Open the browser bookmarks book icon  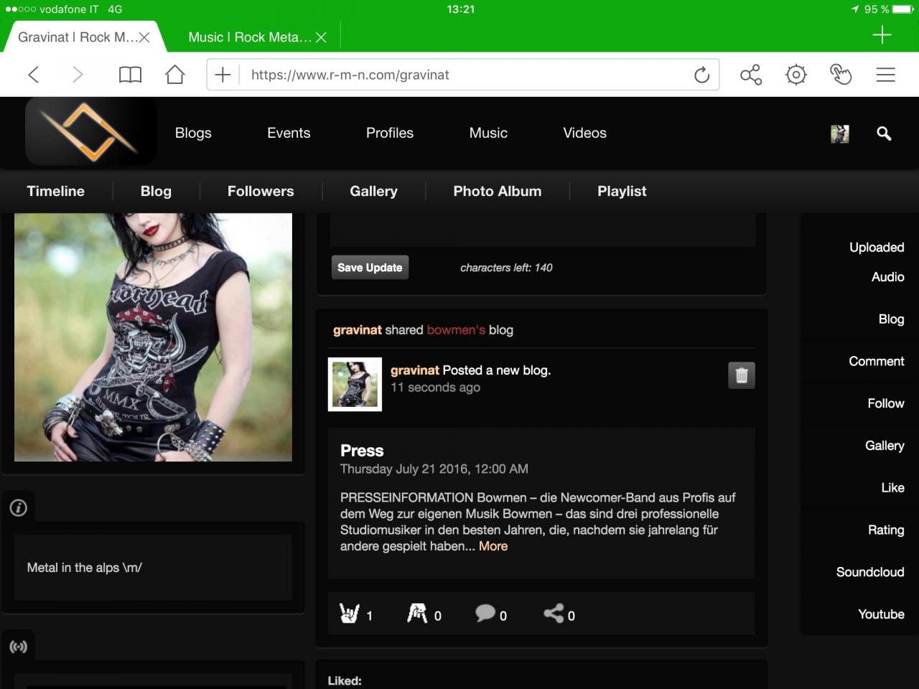point(130,75)
